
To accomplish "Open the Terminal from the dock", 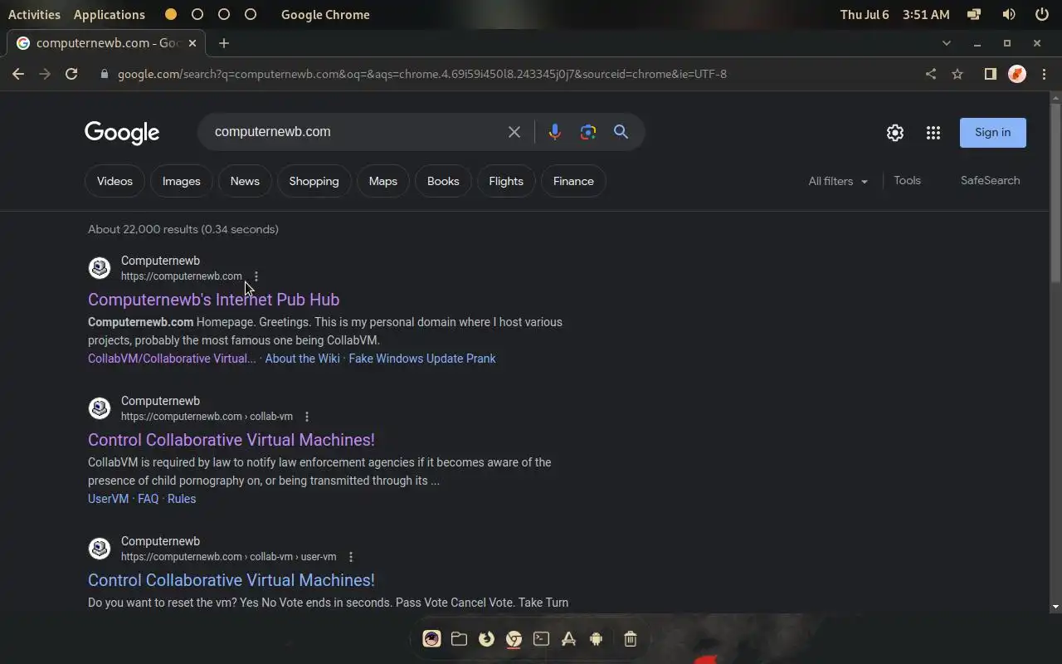I will (x=541, y=638).
